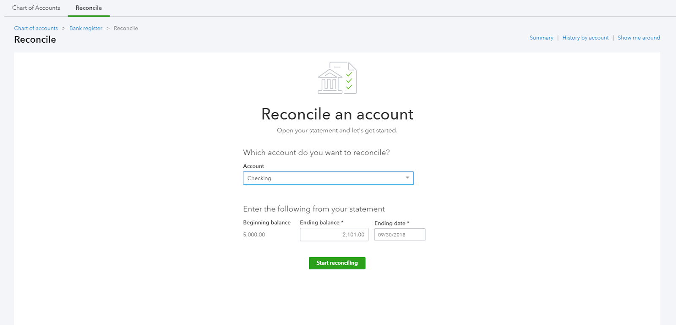Open the Chart of accounts breadcrumb link
Image resolution: width=676 pixels, height=325 pixels.
click(36, 28)
